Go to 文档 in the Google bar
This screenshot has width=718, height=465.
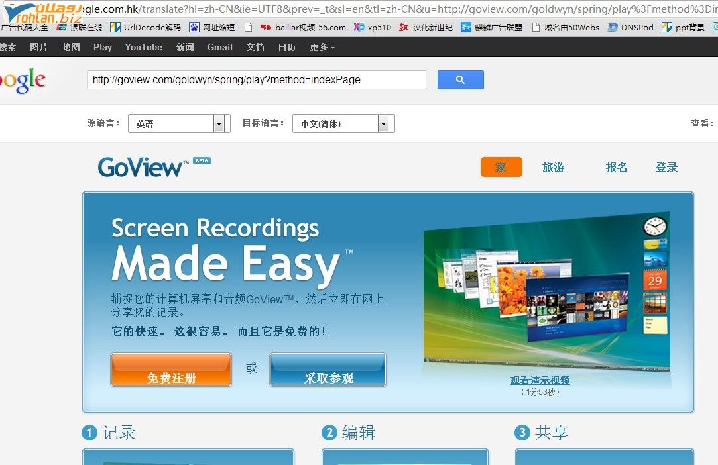[255, 47]
